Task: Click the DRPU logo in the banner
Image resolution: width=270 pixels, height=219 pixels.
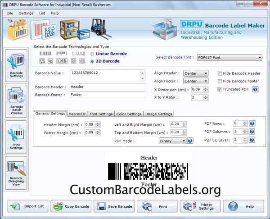Action: pos(192,24)
